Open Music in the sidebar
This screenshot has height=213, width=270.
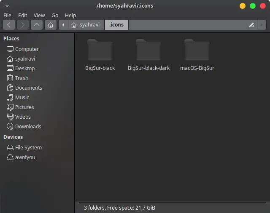point(18,97)
